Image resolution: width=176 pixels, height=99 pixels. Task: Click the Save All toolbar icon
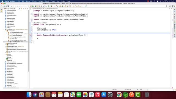pyautogui.click(x=6, y=6)
